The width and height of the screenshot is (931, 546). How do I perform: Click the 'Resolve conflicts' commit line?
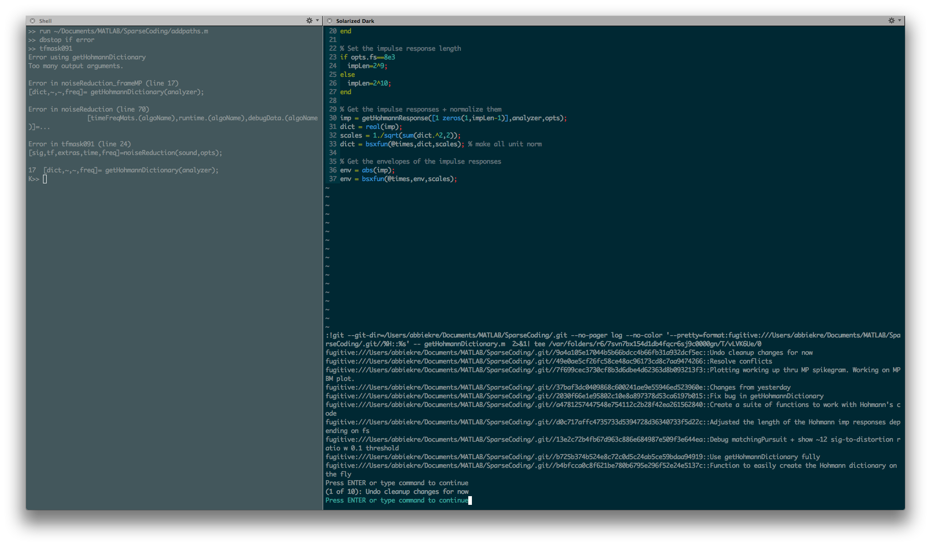coord(741,361)
